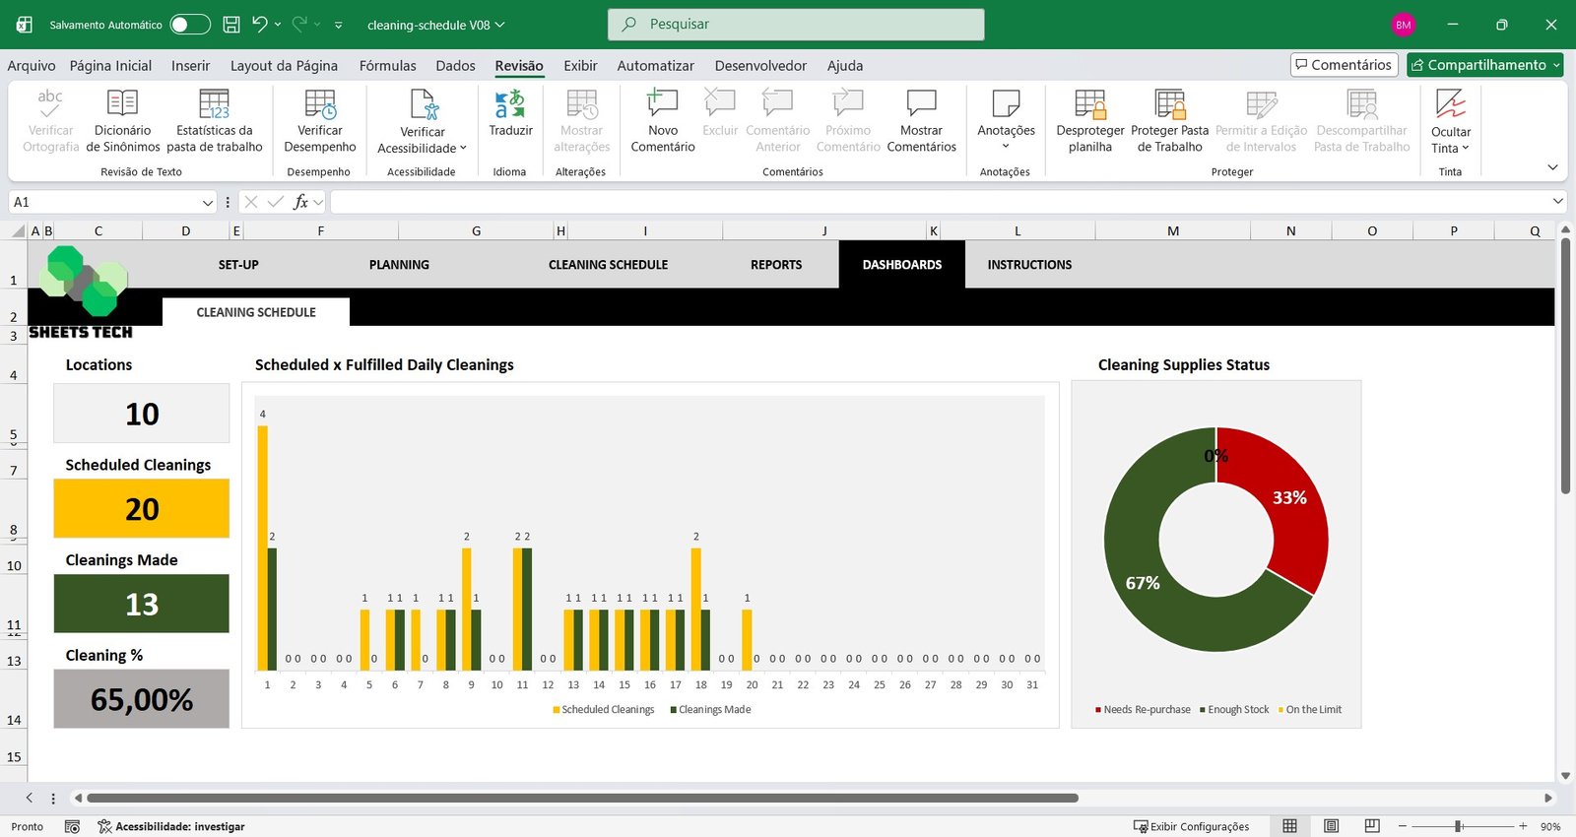Expand the Name Box dropdown arrow
Screen dimensions: 1576x837
tap(207, 203)
